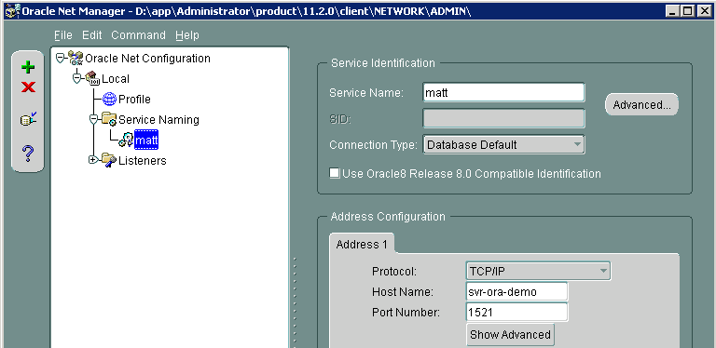716x348 pixels.
Task: Select the Service Naming tree item
Action: click(158, 120)
